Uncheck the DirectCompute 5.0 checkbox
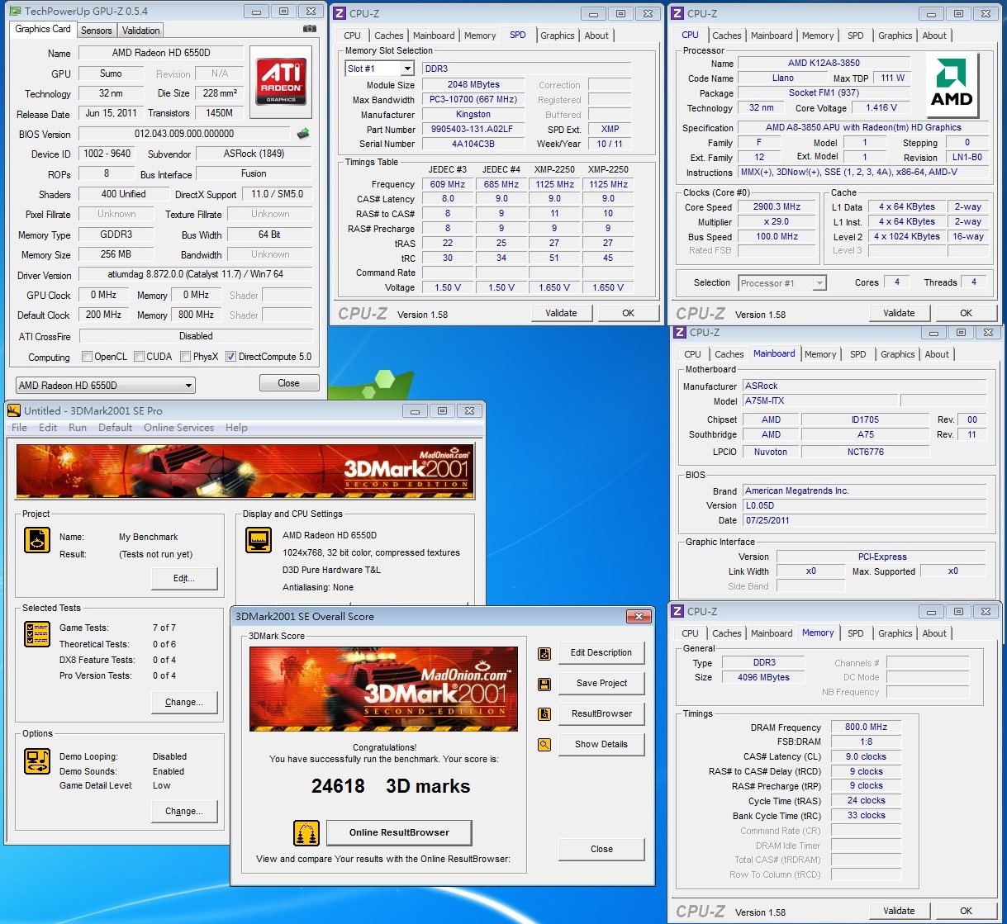 [231, 357]
